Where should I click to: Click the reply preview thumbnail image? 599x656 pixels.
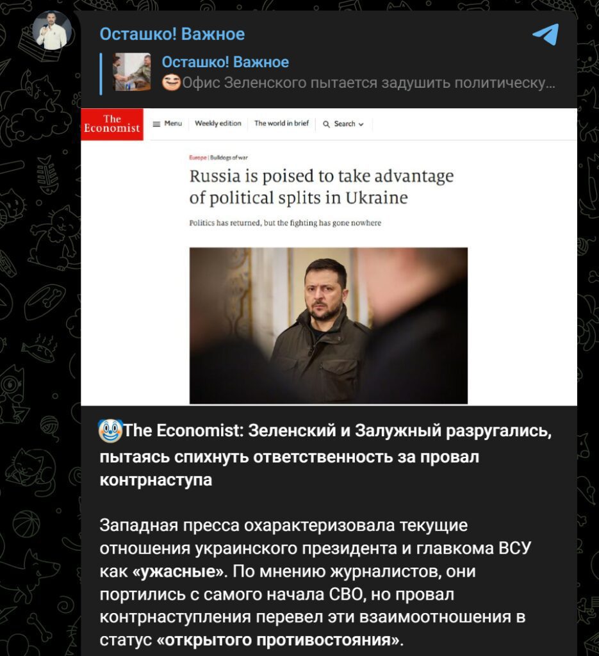[x=132, y=72]
